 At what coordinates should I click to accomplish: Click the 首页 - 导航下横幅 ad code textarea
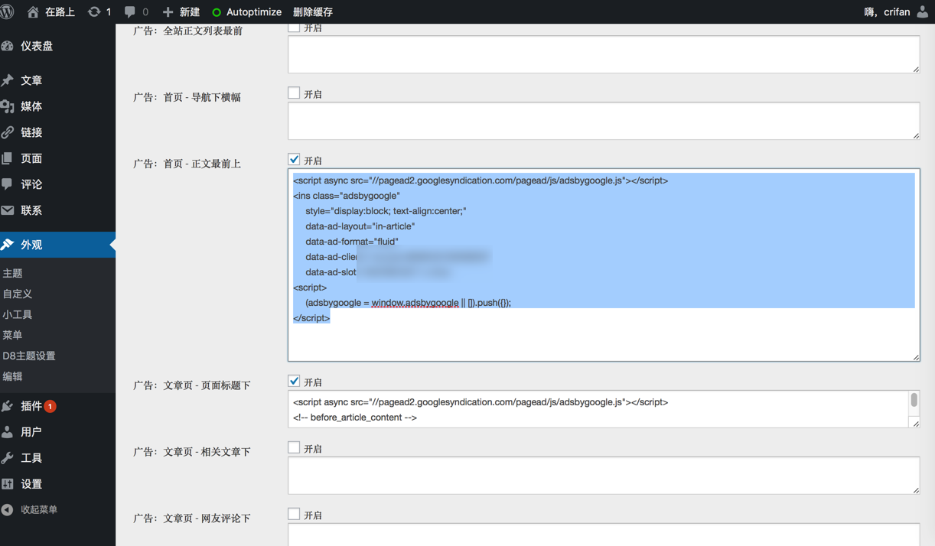[x=604, y=121]
